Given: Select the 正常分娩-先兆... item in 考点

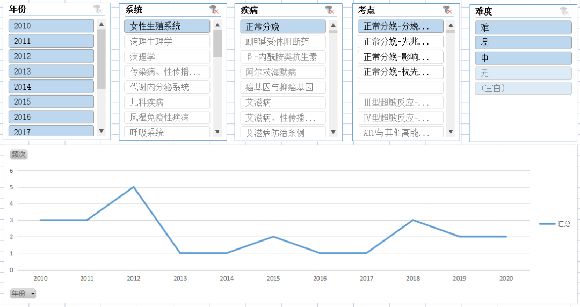Looking at the screenshot, I should click(400, 41).
